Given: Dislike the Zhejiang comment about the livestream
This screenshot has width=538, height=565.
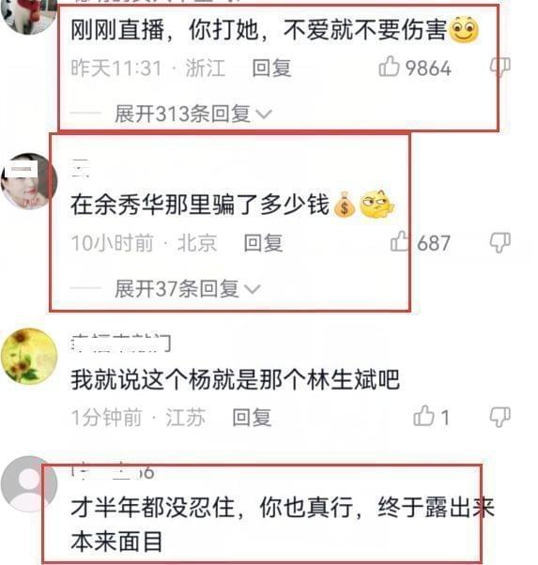Looking at the screenshot, I should pyautogui.click(x=500, y=67).
